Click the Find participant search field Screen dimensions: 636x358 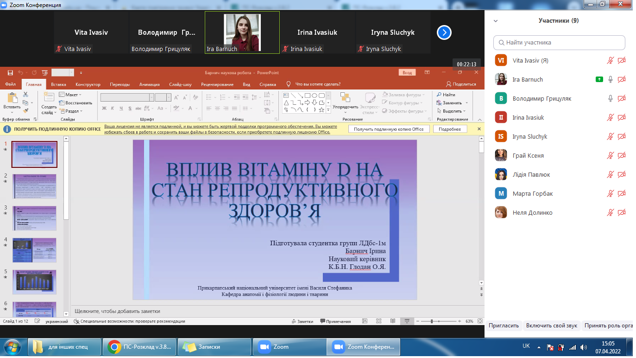559,43
